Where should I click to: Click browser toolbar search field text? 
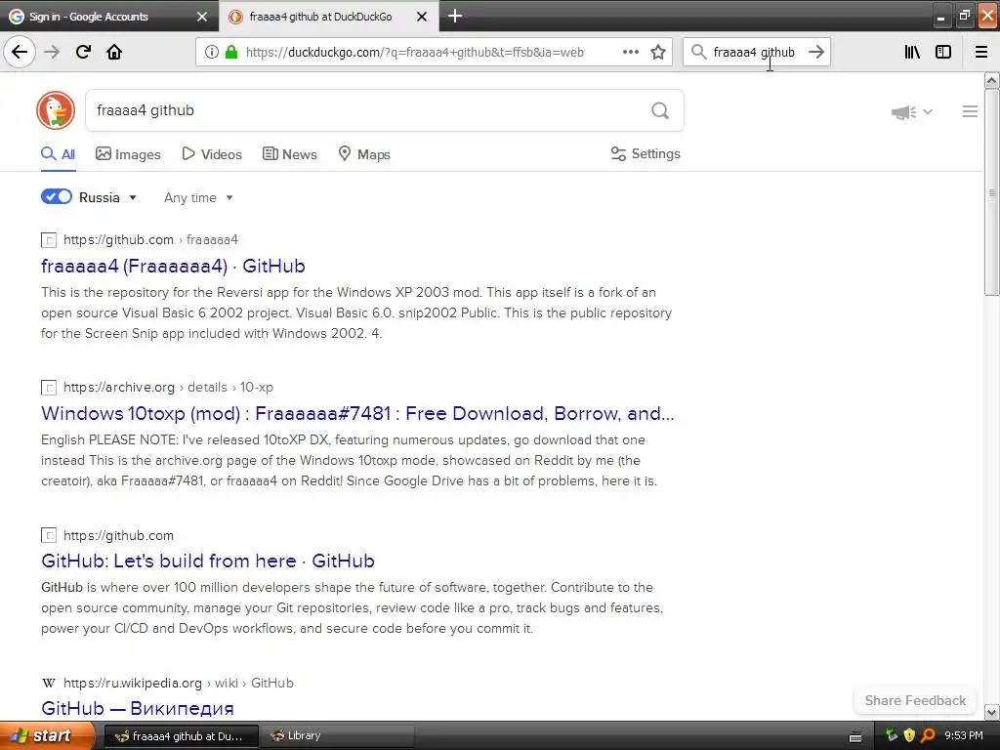[x=754, y=53]
